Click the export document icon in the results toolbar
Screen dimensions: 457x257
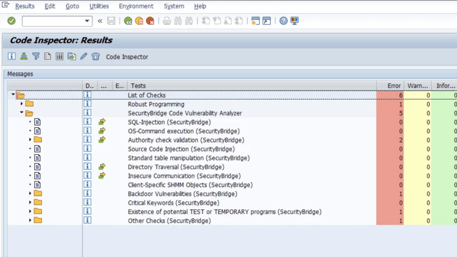(x=72, y=56)
